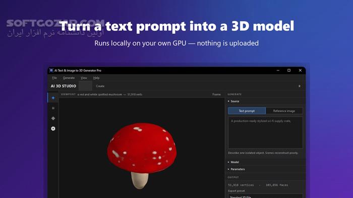
Task: Minimize the AI 3D Generator window
Action: 278,70
